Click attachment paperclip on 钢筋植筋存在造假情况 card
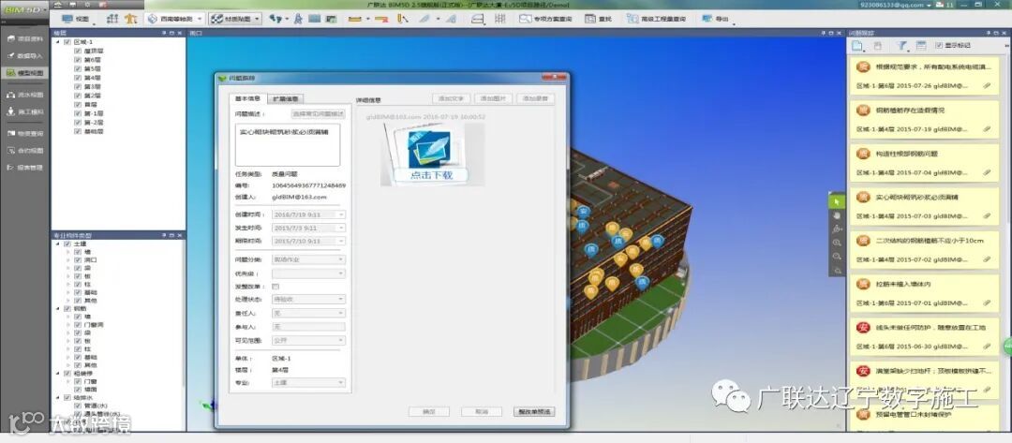Screen dimensions: 1012x443 pyautogui.click(x=987, y=129)
